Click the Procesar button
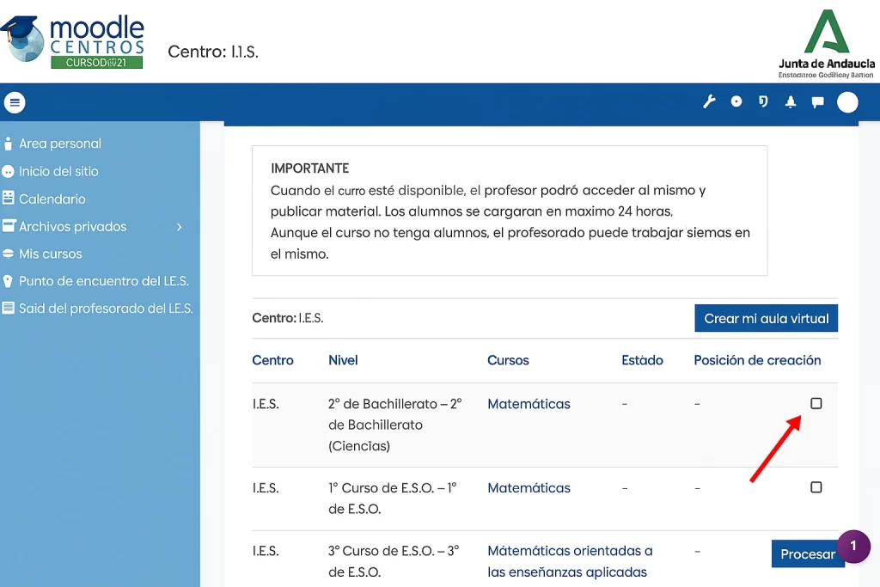The width and height of the screenshot is (880, 587). click(808, 553)
